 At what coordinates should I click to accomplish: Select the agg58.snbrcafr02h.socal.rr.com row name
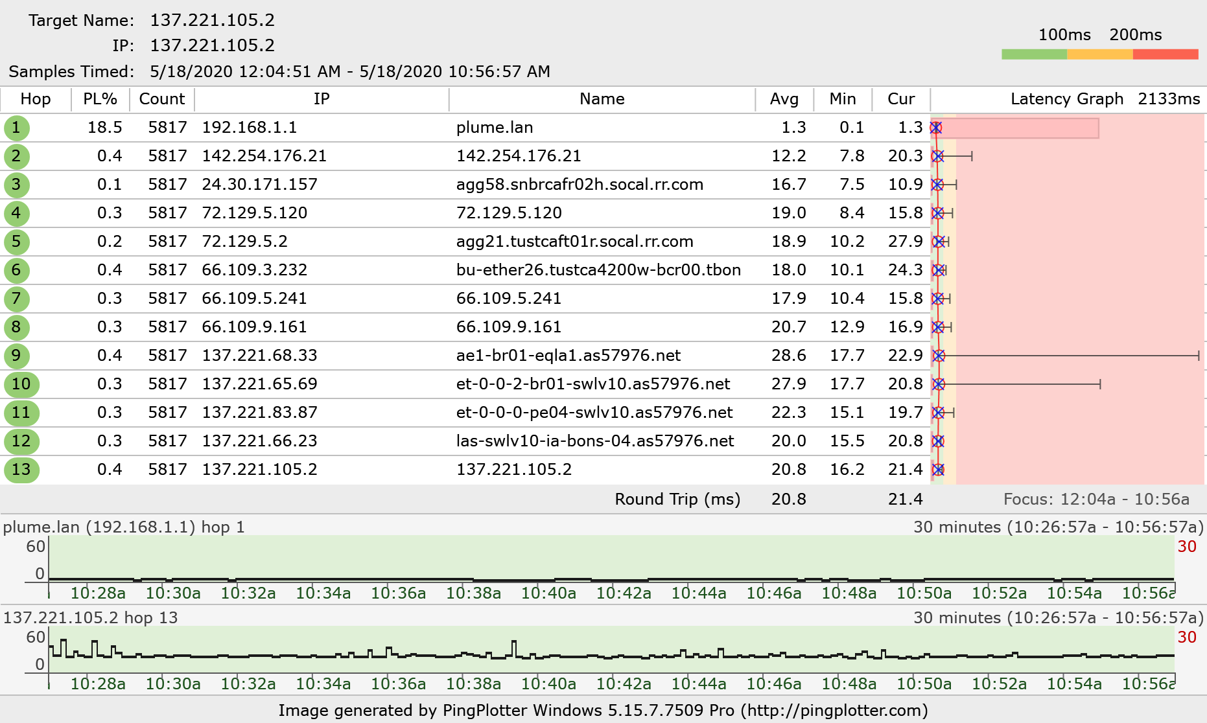[580, 185]
